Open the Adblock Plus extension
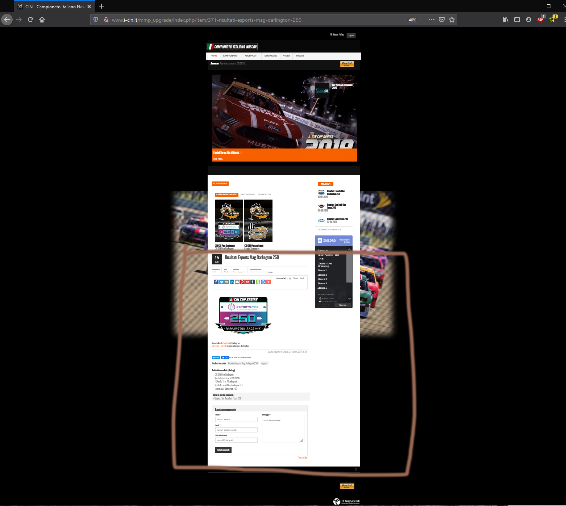Image resolution: width=566 pixels, height=506 pixels. point(540,20)
